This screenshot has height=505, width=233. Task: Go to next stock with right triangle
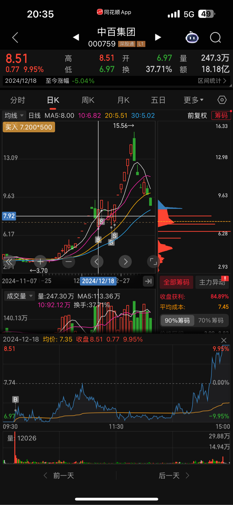tap(158, 37)
